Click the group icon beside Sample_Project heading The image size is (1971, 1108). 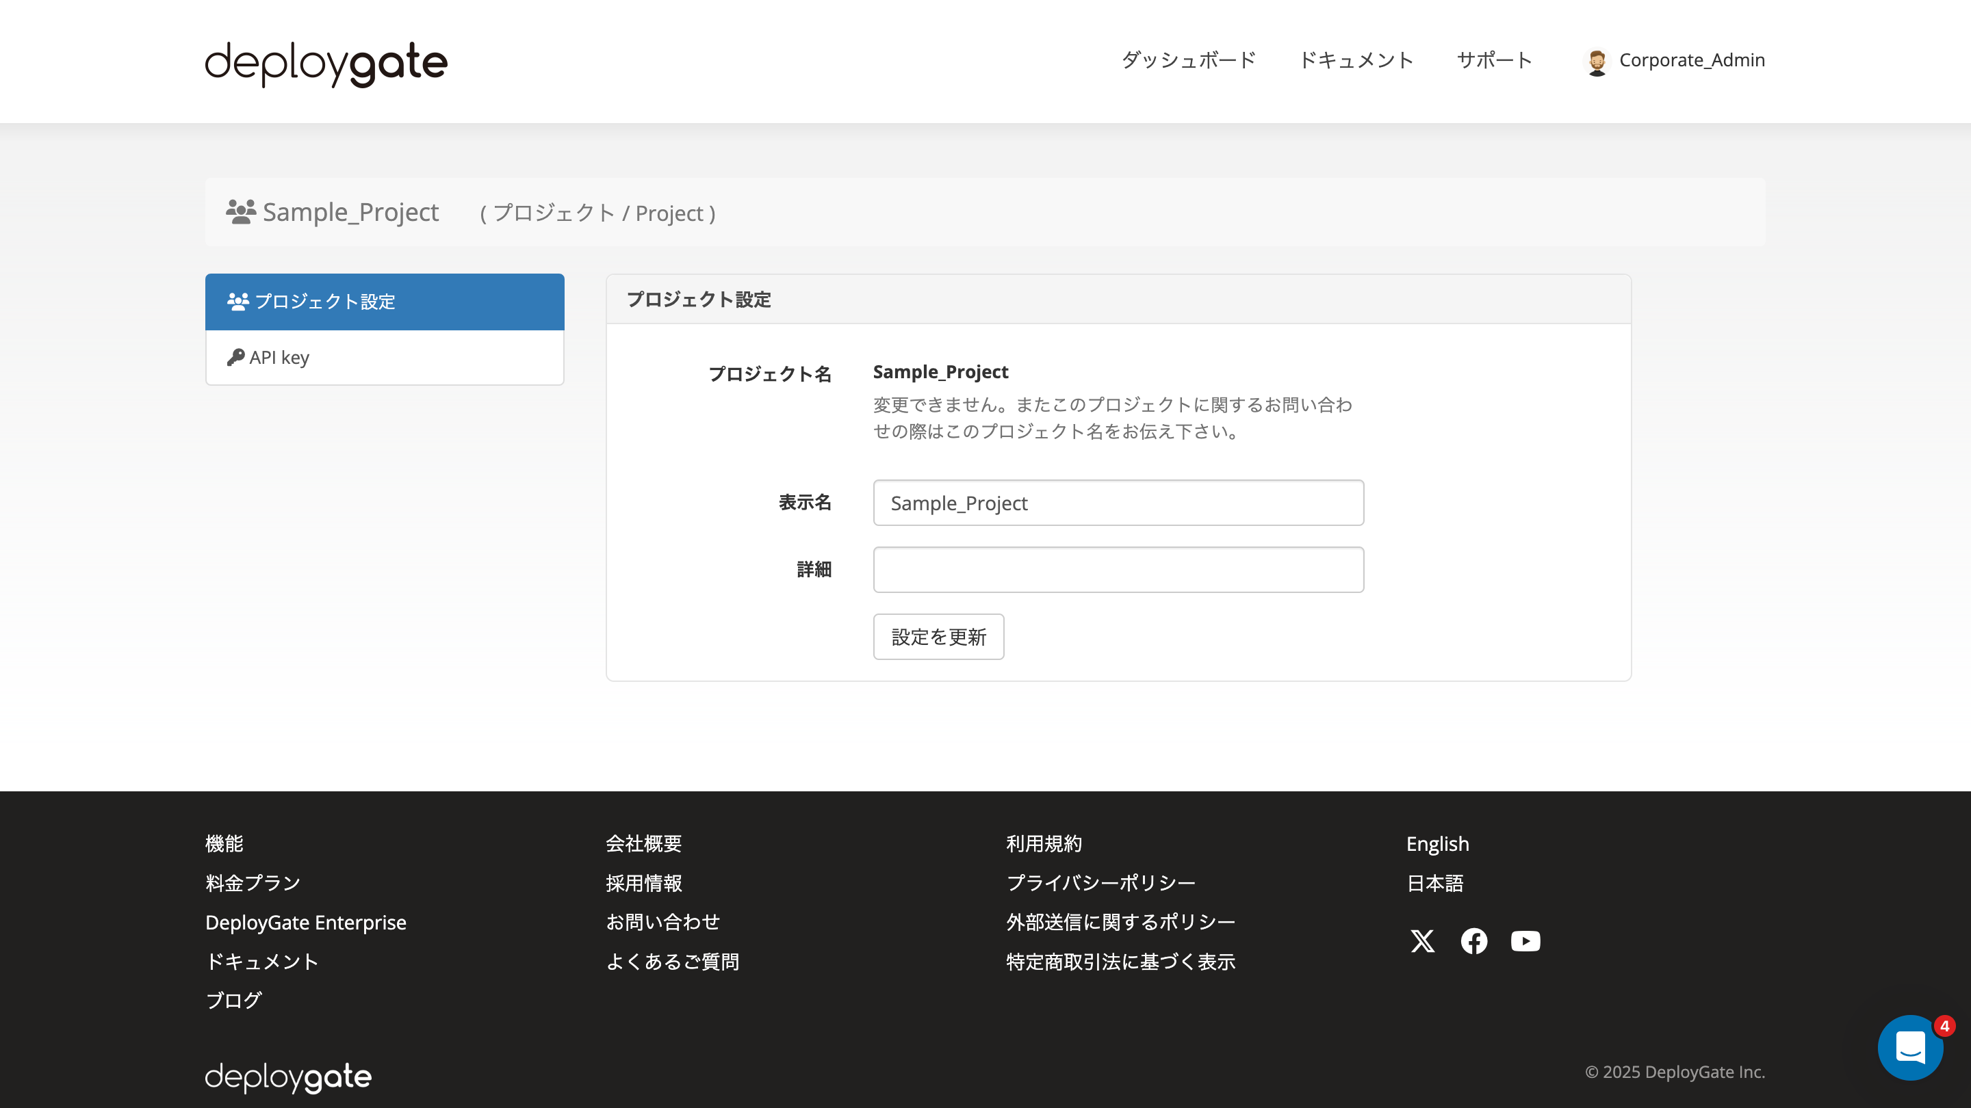tap(239, 212)
